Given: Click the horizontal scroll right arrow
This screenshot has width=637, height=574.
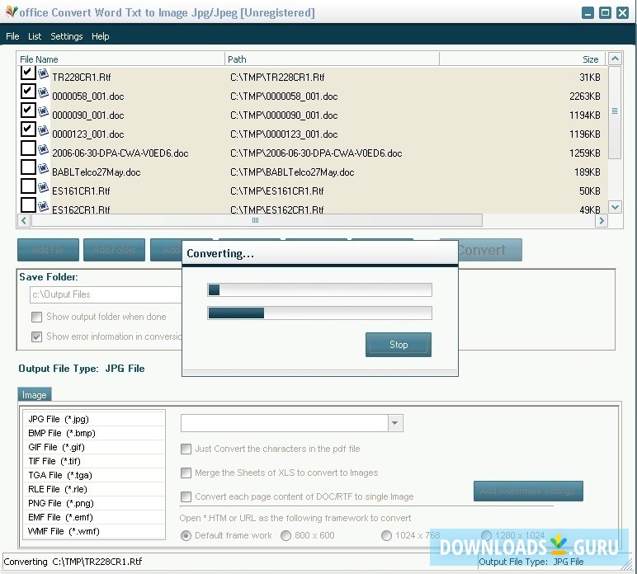Looking at the screenshot, I should click(x=602, y=220).
